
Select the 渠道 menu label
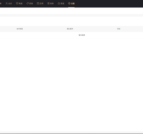pos(62,4)
